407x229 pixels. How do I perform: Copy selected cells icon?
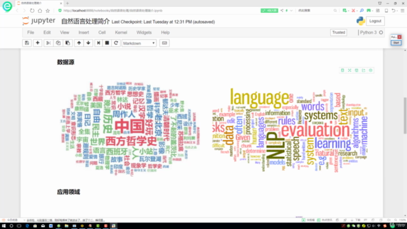pos(58,43)
